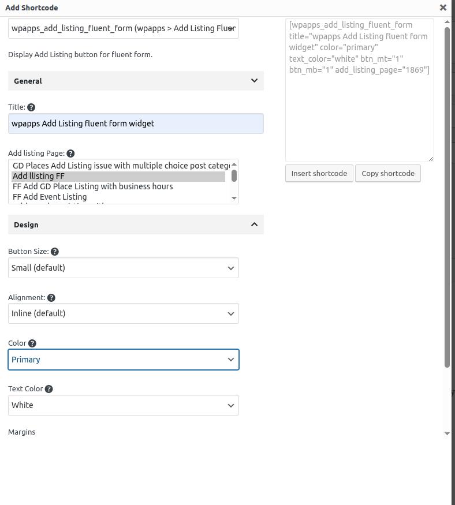455x505 pixels.
Task: Open the Text Color White dropdown
Action: pyautogui.click(x=123, y=405)
